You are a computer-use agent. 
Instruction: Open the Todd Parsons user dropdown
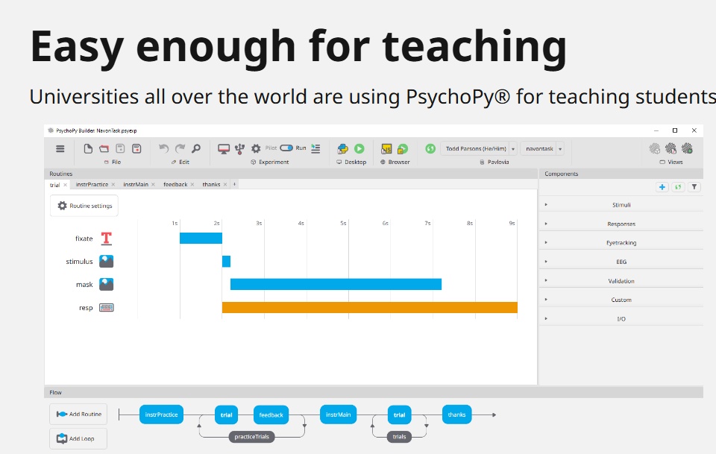pos(513,148)
